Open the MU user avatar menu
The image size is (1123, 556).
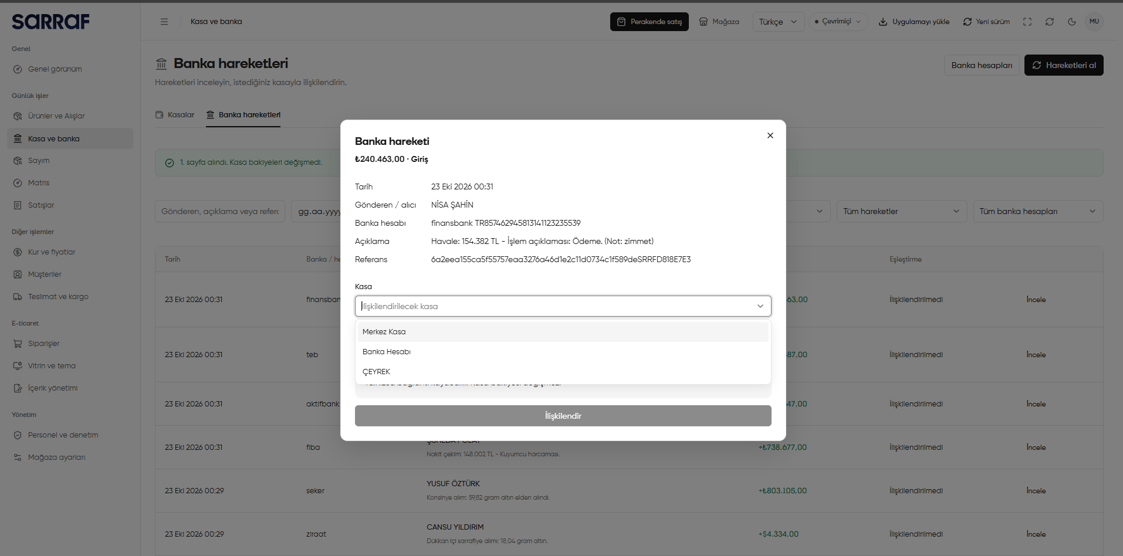[x=1094, y=22]
